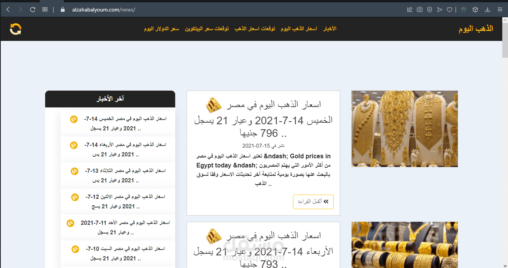Open the توقعات اسعار الذهب menu item
This screenshot has height=268, width=508.
click(255, 29)
